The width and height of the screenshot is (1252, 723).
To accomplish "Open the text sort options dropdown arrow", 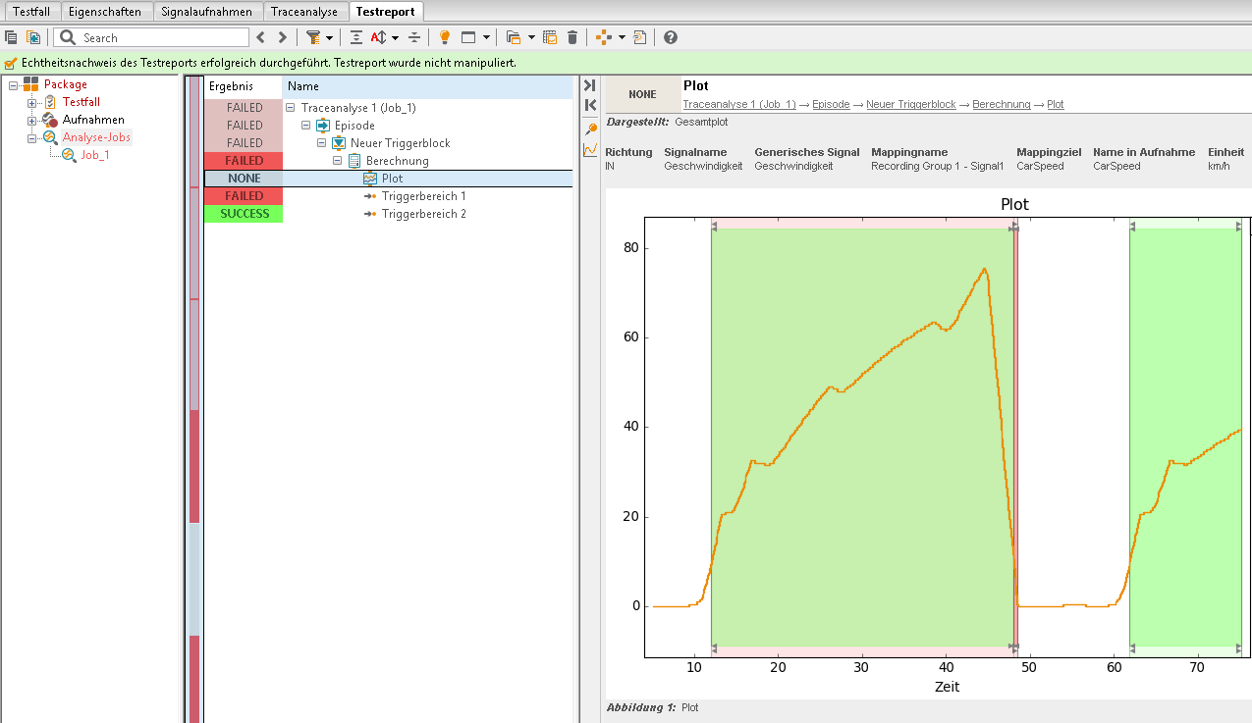I will 395,37.
